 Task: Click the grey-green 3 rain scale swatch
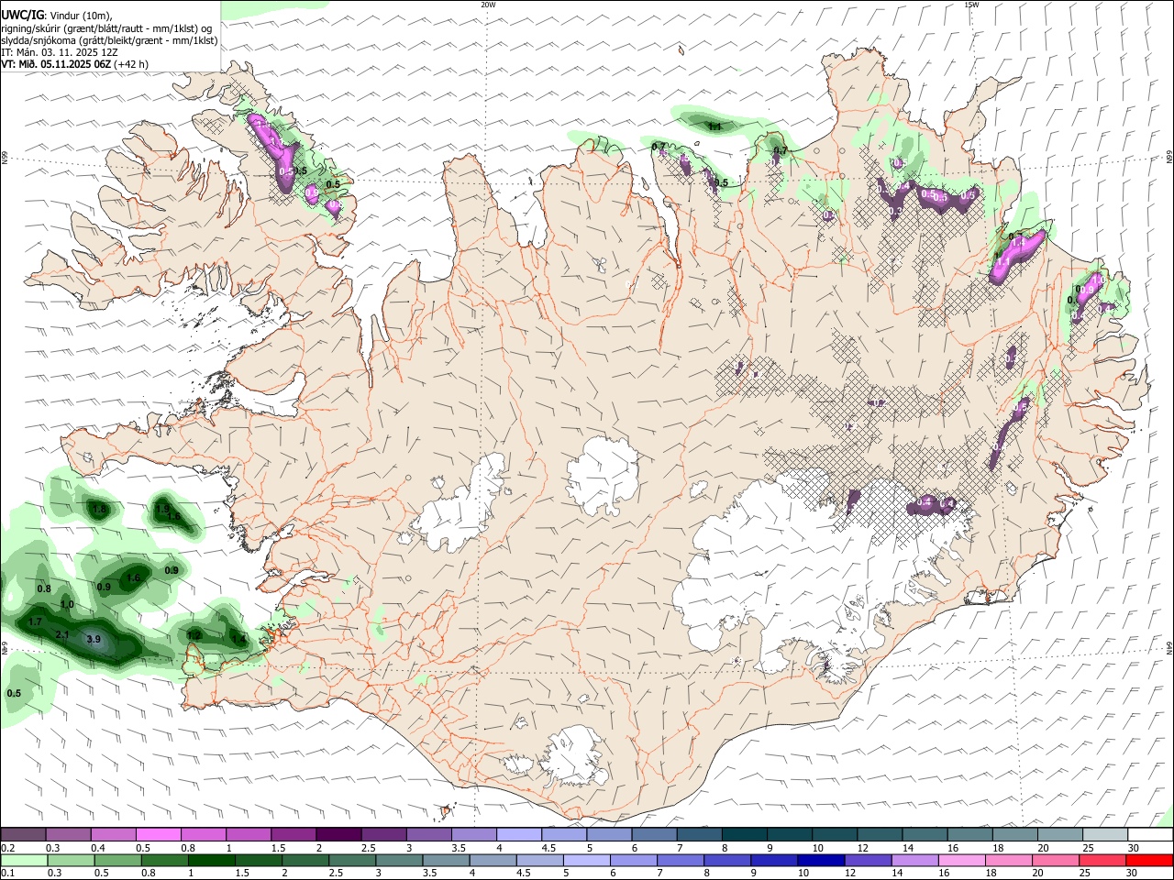pos(398,860)
